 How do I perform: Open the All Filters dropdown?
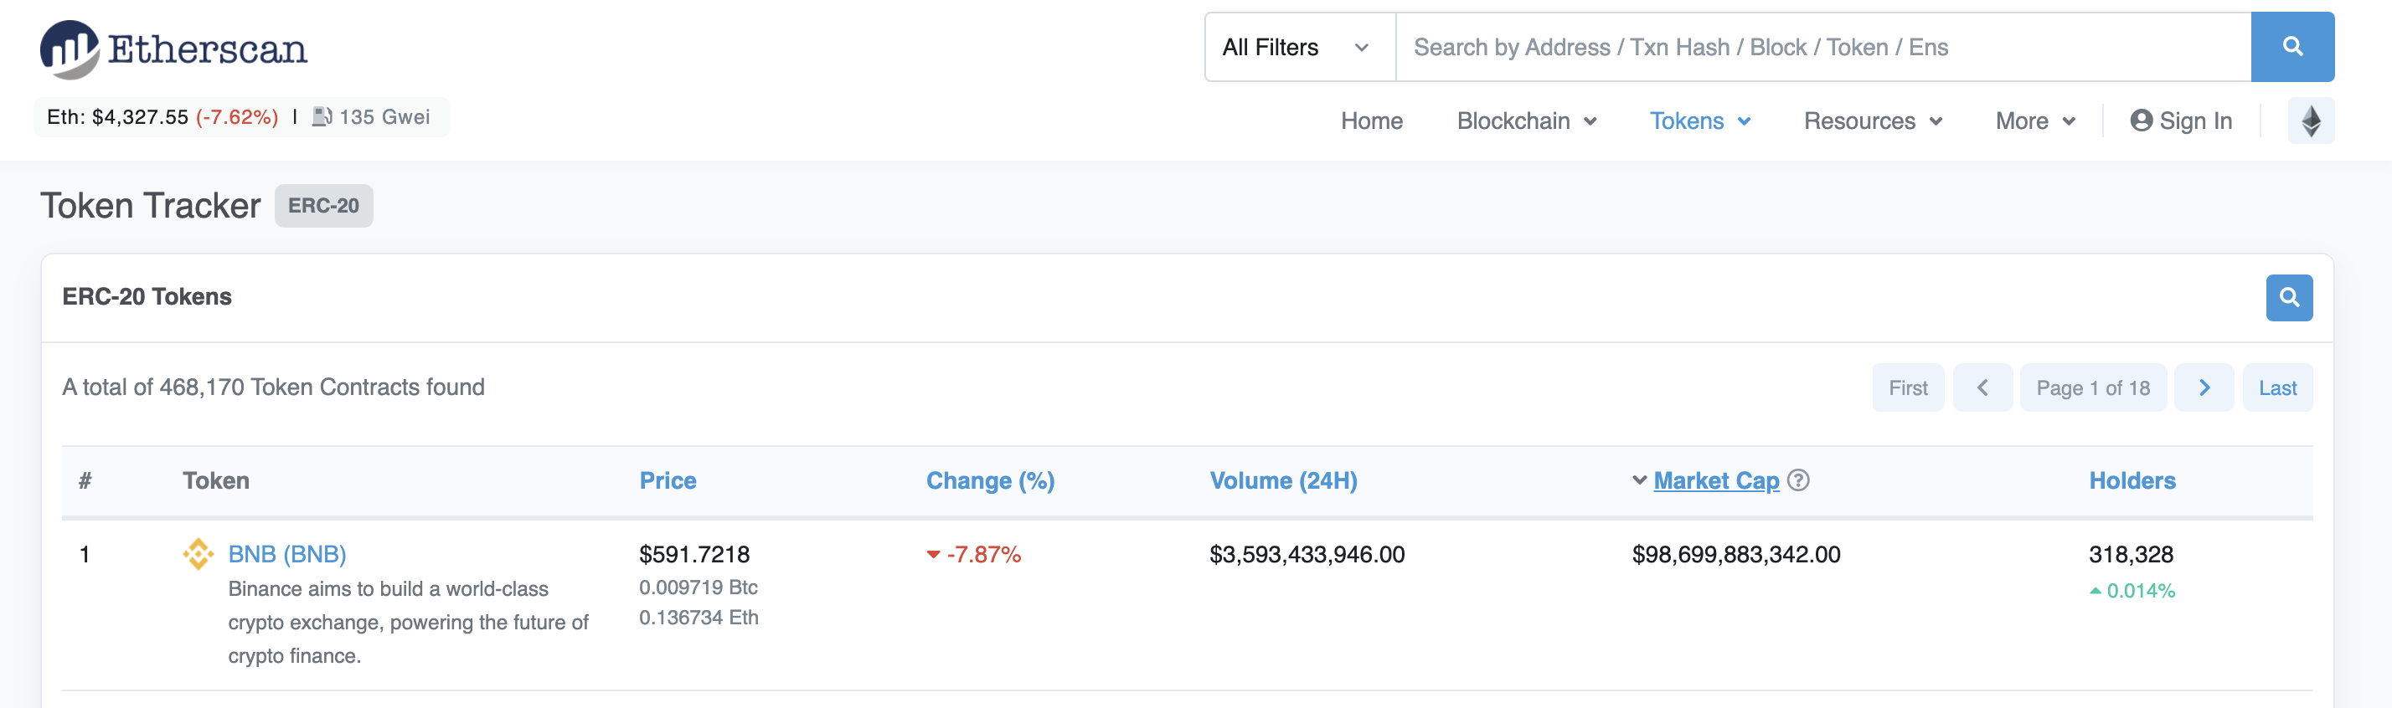click(1300, 46)
